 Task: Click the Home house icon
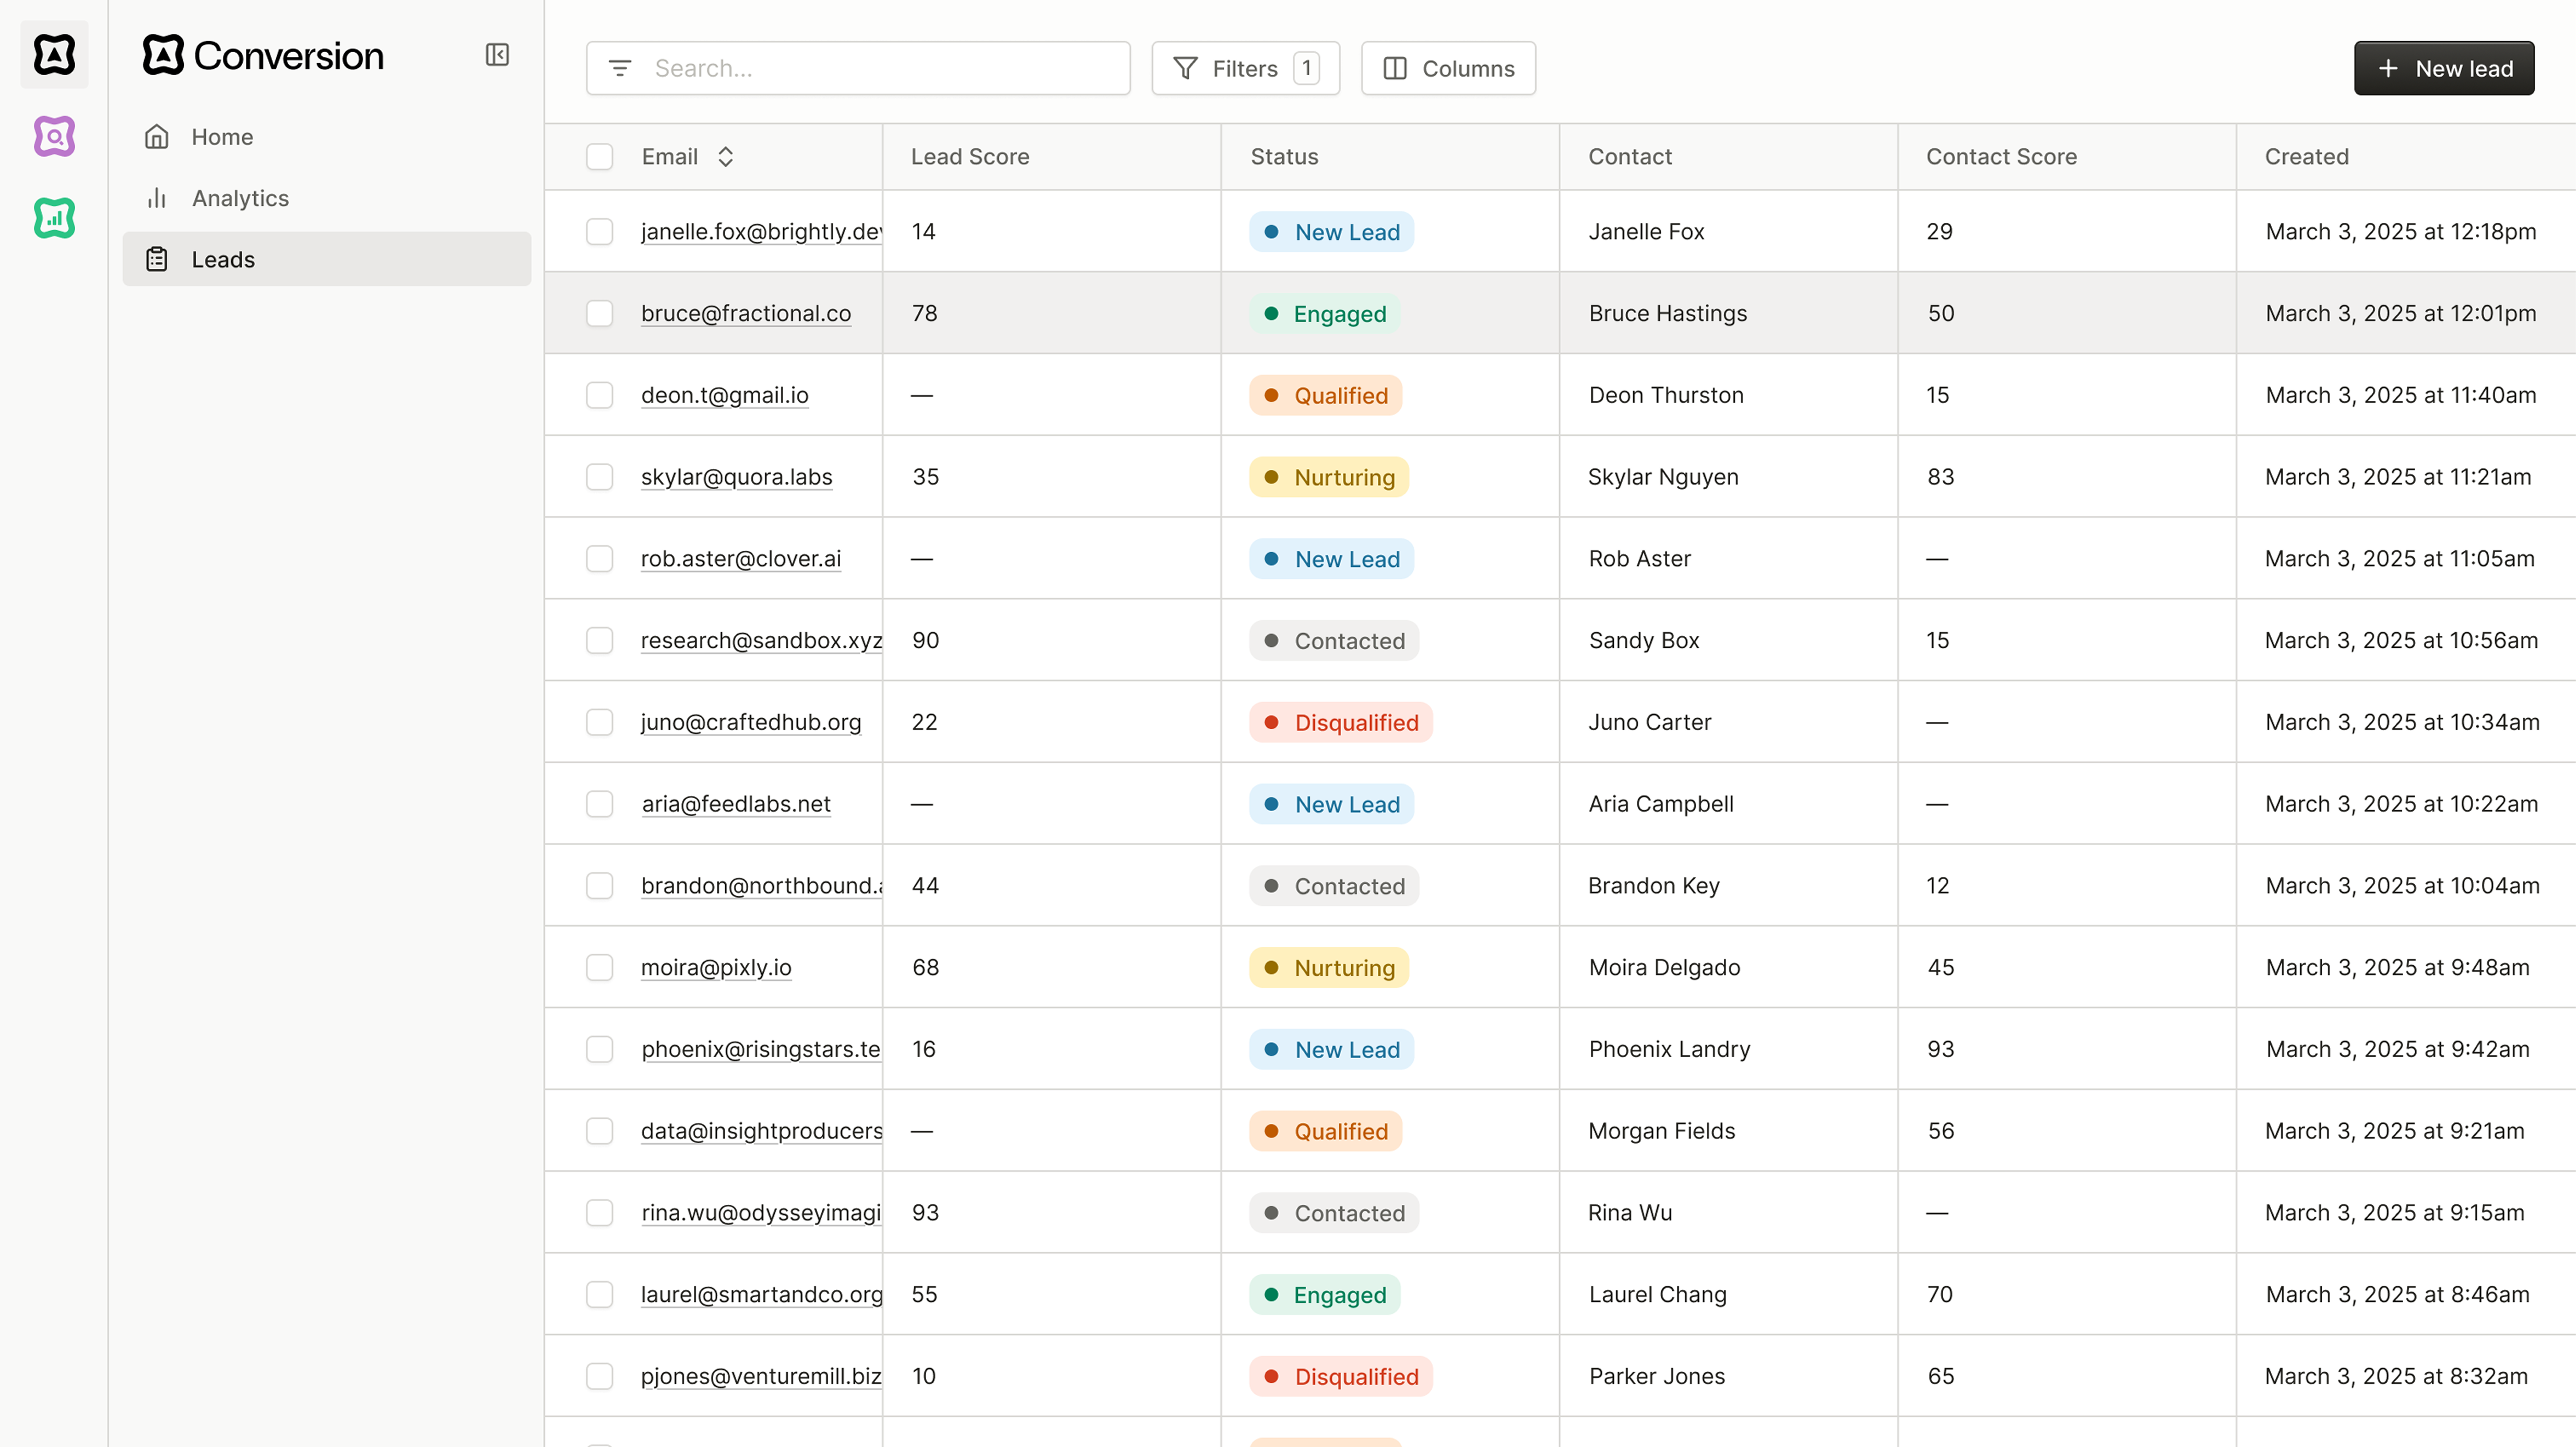[x=157, y=137]
